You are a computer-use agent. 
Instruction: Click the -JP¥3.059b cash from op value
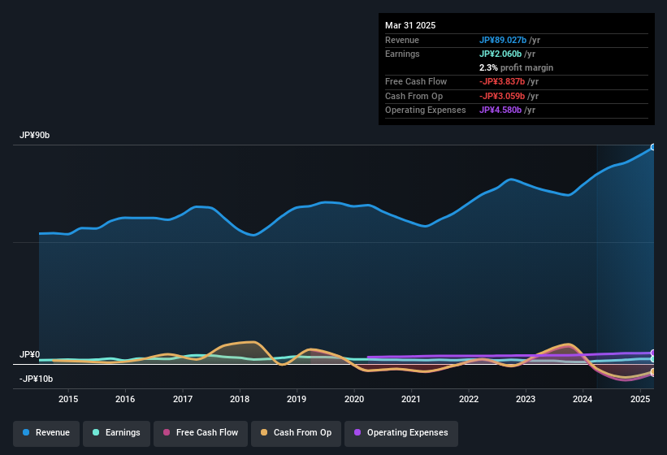[502, 96]
